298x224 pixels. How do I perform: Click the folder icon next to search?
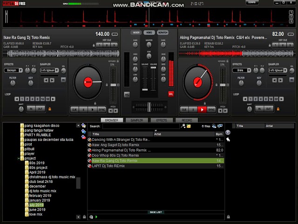pyautogui.click(x=189, y=126)
